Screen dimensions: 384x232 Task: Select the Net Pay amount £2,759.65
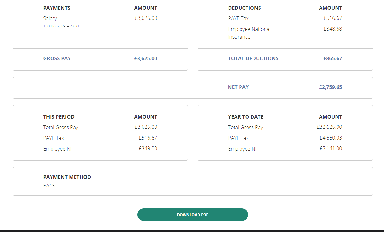[x=330, y=87]
